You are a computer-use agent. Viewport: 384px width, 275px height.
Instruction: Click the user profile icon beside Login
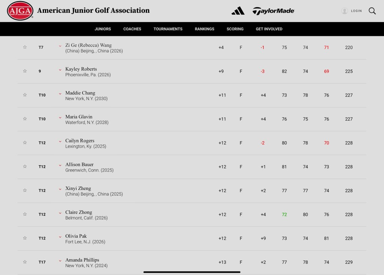[344, 11]
